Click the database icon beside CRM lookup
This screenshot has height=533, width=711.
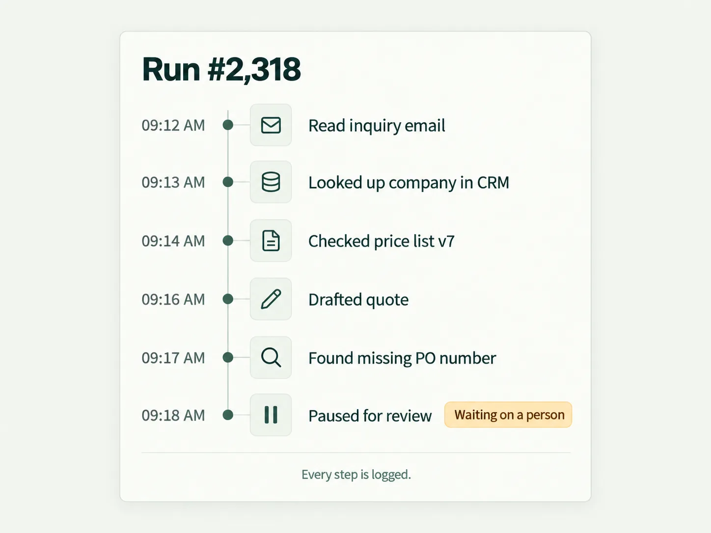271,182
